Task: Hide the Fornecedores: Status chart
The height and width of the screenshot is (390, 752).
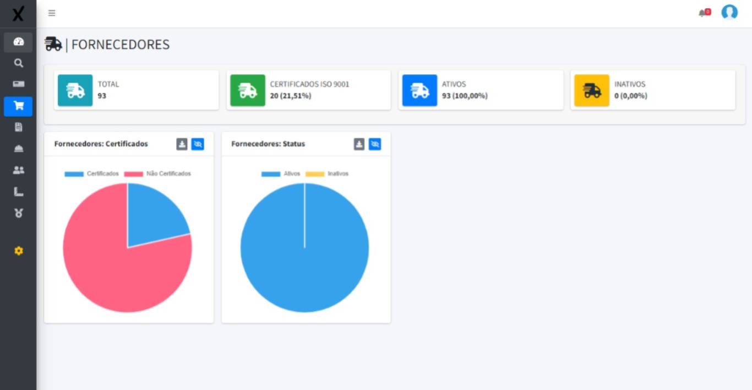Action: (375, 144)
